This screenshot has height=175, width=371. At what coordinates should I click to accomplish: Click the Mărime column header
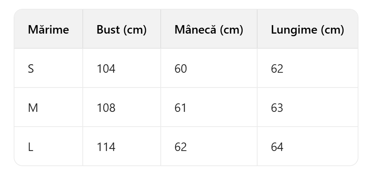click(48, 30)
